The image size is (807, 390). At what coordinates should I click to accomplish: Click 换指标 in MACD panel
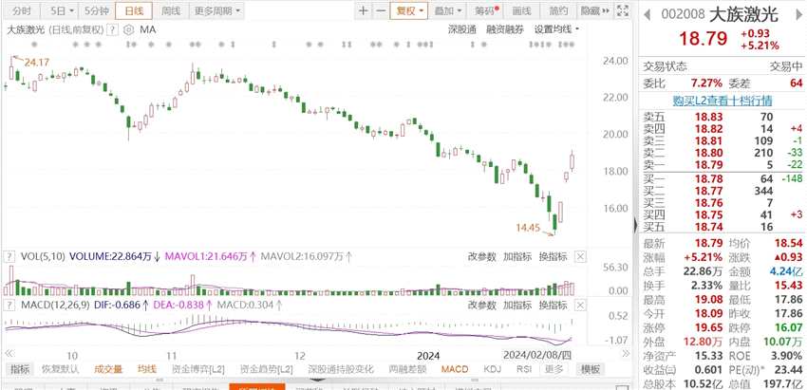pyautogui.click(x=553, y=306)
